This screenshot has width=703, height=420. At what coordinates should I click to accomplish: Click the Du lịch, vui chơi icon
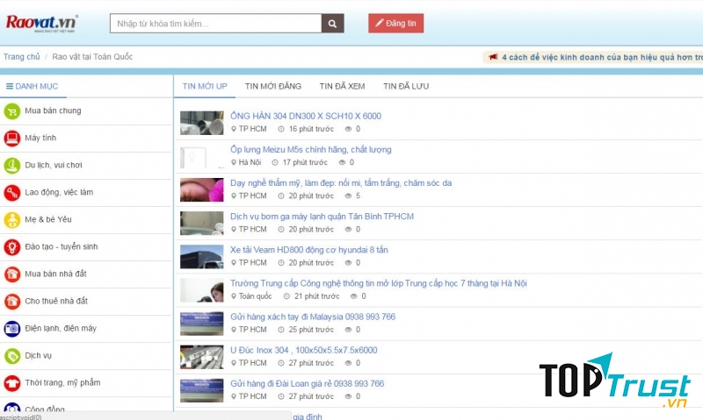(12, 166)
